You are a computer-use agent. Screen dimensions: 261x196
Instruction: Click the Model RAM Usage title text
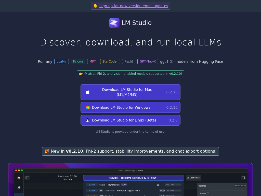[x=131, y=171]
